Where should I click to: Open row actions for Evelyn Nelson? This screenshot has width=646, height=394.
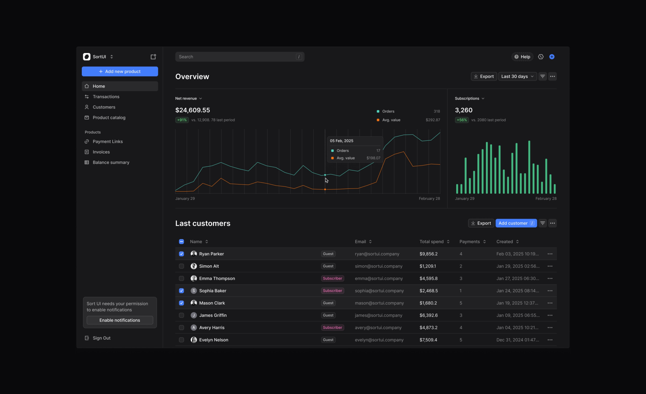pyautogui.click(x=550, y=340)
